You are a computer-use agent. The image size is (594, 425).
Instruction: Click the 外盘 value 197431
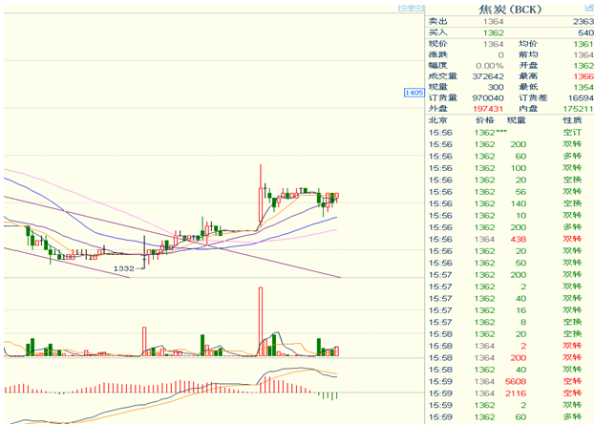coord(488,109)
